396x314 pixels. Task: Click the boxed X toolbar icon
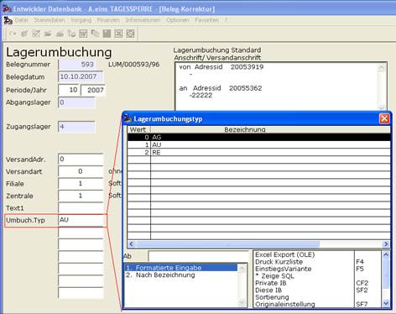tap(118, 34)
